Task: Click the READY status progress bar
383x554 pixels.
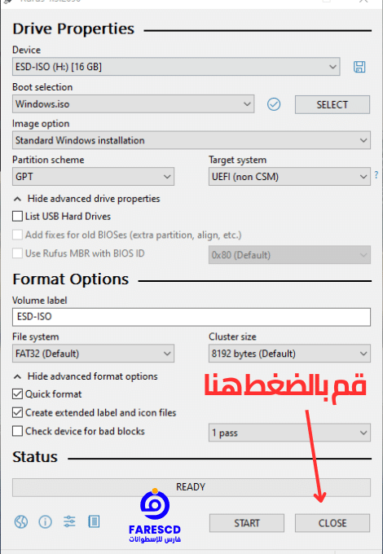Action: (191, 487)
